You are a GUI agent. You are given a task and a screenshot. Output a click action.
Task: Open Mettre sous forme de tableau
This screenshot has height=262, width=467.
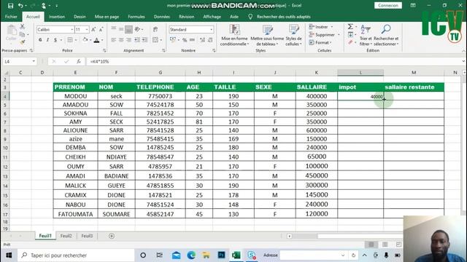pyautogui.click(x=267, y=35)
